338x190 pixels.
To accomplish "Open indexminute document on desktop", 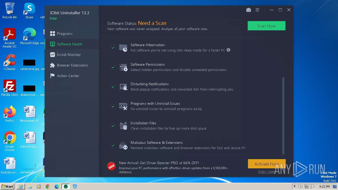I will coord(29,140).
